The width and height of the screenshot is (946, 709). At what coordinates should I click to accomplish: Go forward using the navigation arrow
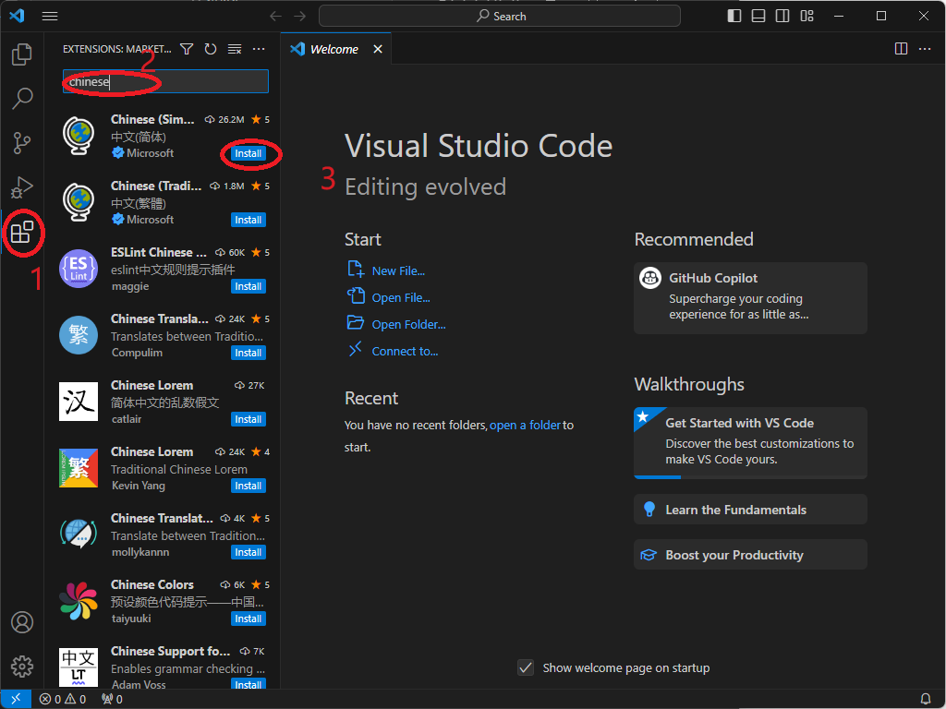click(x=300, y=17)
